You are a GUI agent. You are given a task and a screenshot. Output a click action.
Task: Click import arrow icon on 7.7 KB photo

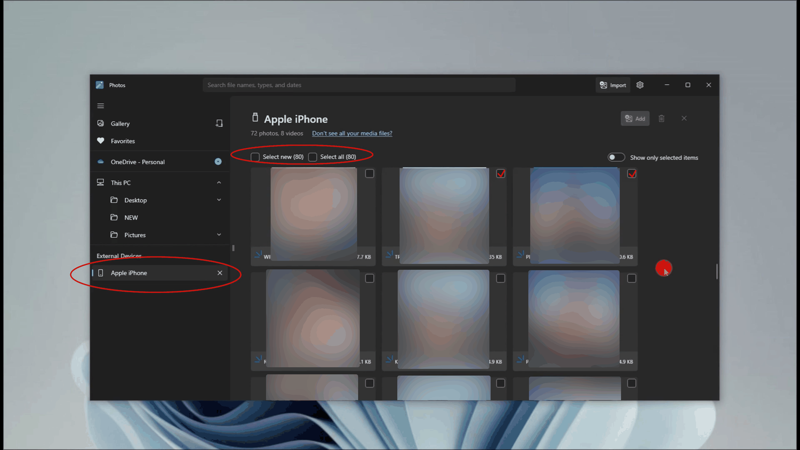(258, 255)
